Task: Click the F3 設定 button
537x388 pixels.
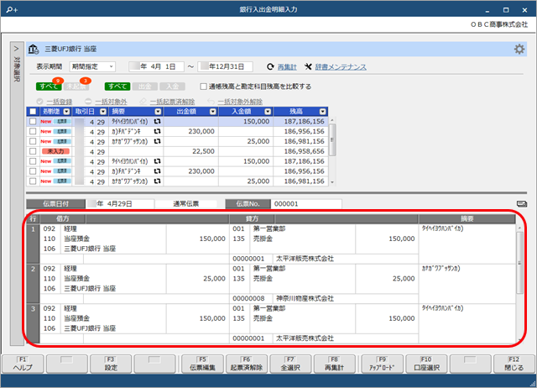Action: pyautogui.click(x=111, y=364)
